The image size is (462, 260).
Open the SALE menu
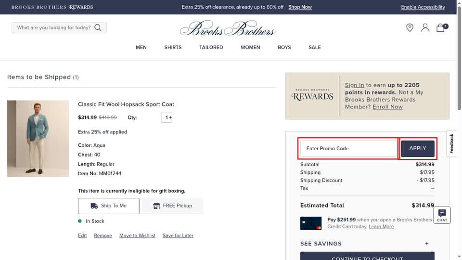[x=315, y=48]
